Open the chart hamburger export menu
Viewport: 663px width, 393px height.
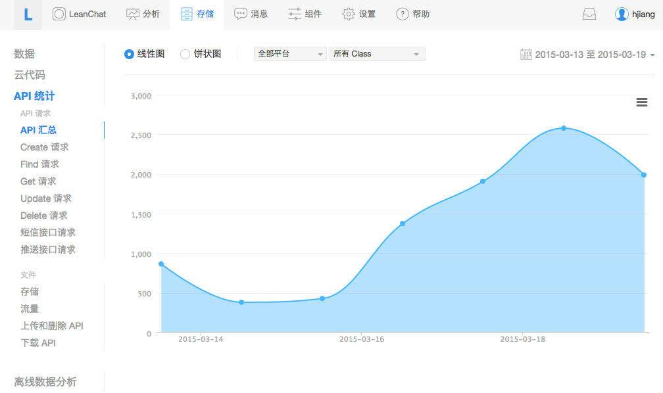coord(641,102)
